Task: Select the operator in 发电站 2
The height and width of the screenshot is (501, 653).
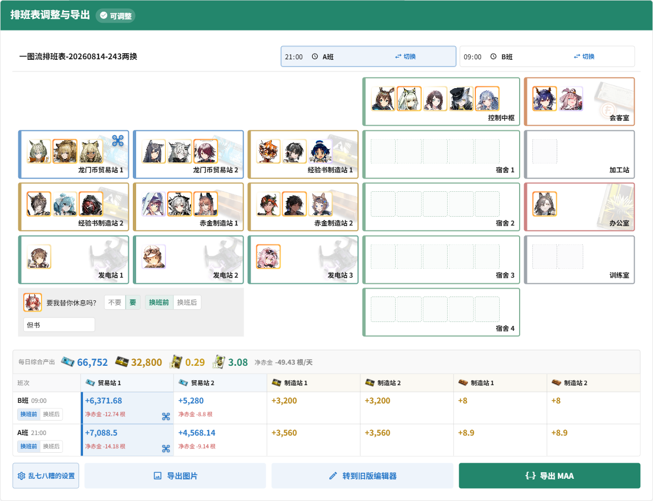Action: point(154,257)
